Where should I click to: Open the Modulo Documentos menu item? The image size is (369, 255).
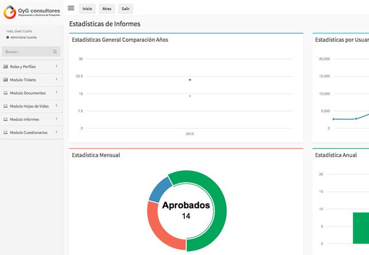[28, 93]
